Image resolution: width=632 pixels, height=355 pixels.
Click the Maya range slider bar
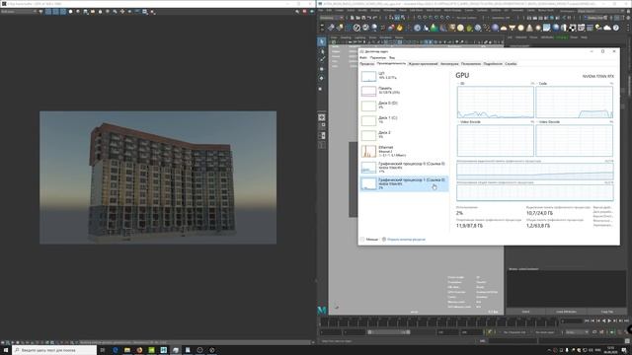[389, 332]
